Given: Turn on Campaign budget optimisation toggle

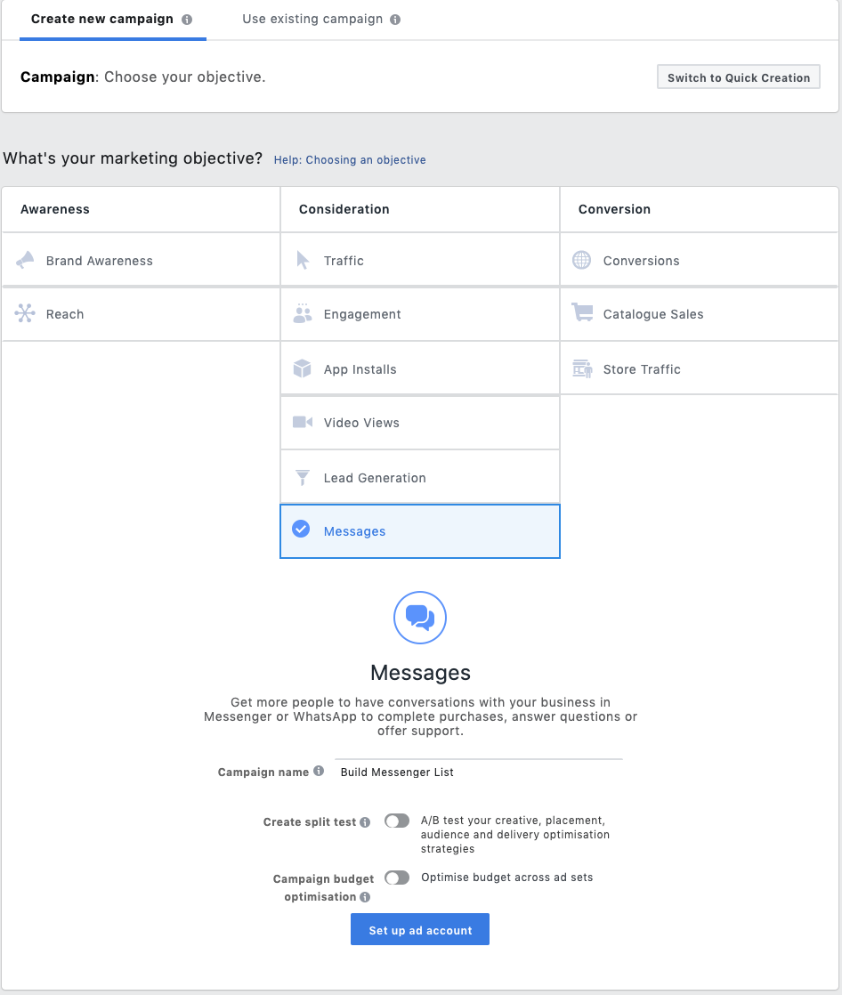Looking at the screenshot, I should [397, 878].
